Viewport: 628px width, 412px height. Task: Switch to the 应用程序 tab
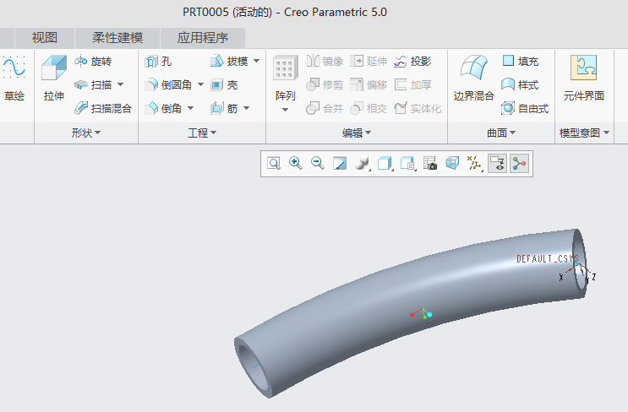point(203,38)
